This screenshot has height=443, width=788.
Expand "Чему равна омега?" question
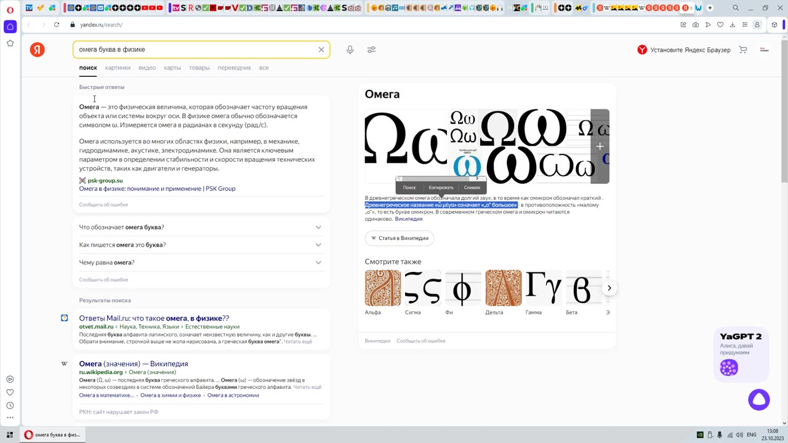pyautogui.click(x=201, y=263)
